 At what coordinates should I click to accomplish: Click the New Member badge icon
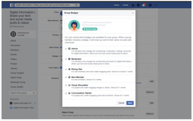pos(69,77)
